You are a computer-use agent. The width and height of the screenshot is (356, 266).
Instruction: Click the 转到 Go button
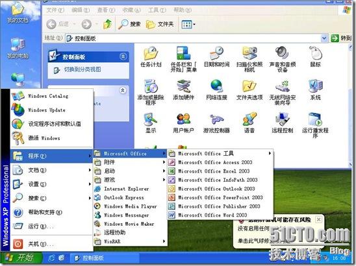341,38
